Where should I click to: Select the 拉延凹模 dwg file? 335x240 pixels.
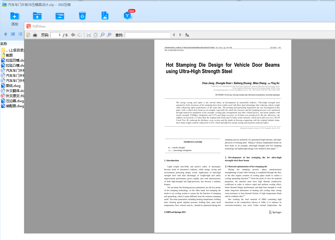(12, 60)
